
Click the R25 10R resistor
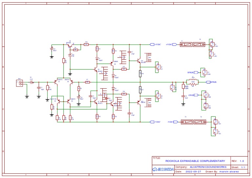183,86
